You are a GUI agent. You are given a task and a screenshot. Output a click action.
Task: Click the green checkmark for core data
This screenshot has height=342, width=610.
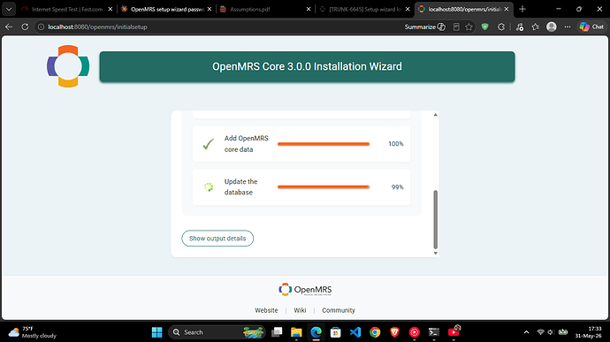[208, 144]
